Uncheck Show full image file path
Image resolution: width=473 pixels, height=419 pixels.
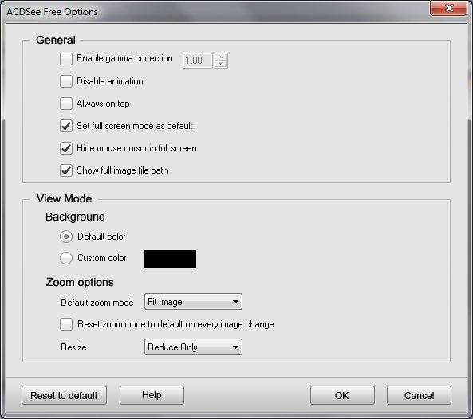pyautogui.click(x=66, y=170)
